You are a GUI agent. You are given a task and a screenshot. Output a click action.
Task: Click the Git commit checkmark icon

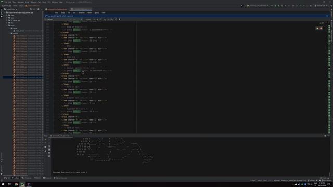[301, 6]
